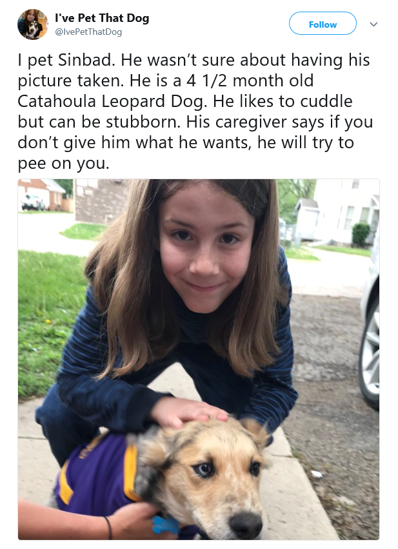Visit the @IvePetThatDog handle link
Image resolution: width=398 pixels, height=549 pixels.
coord(88,32)
